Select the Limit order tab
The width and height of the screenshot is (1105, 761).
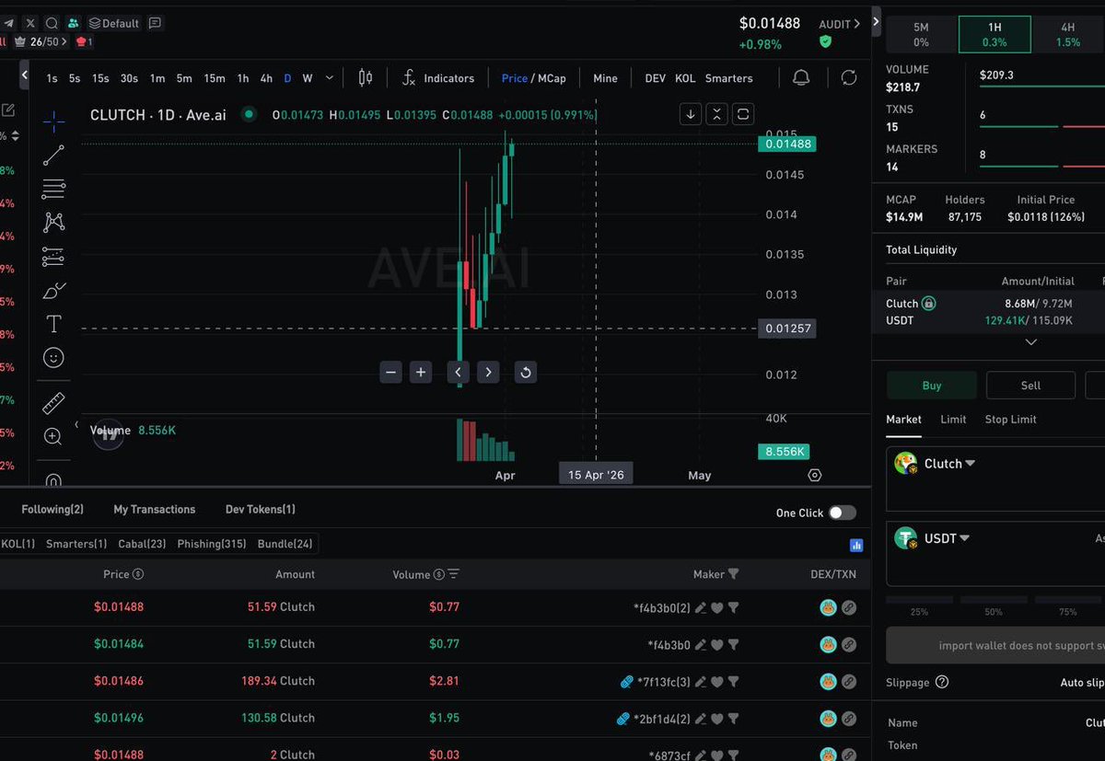pyautogui.click(x=953, y=419)
